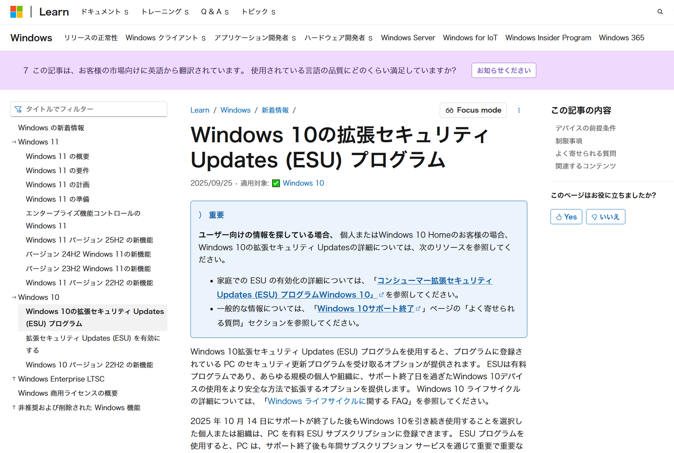Collapse the Windows 11 tree section
The height and width of the screenshot is (453, 674).
(14, 142)
